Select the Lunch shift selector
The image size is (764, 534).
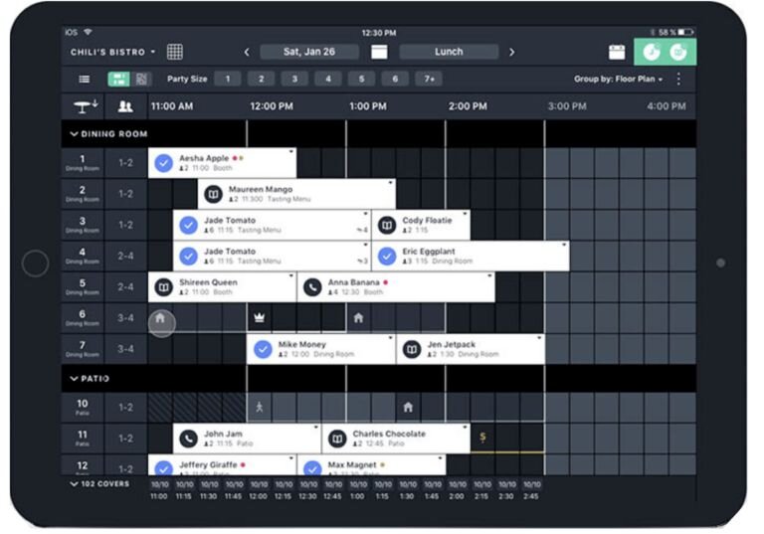pos(449,52)
